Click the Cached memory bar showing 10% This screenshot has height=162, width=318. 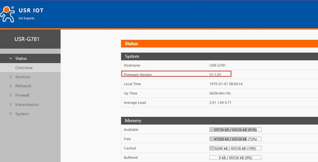tap(235, 148)
